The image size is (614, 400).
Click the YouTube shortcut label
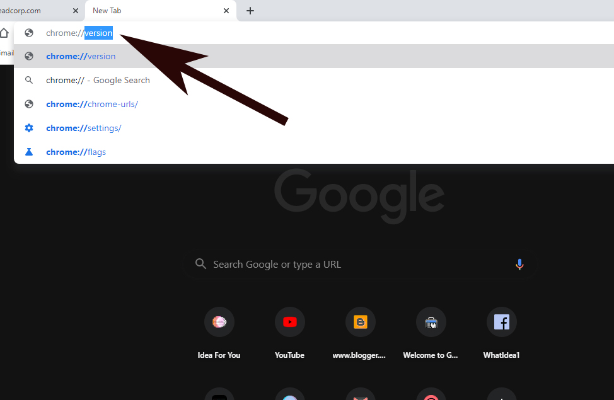pos(290,355)
